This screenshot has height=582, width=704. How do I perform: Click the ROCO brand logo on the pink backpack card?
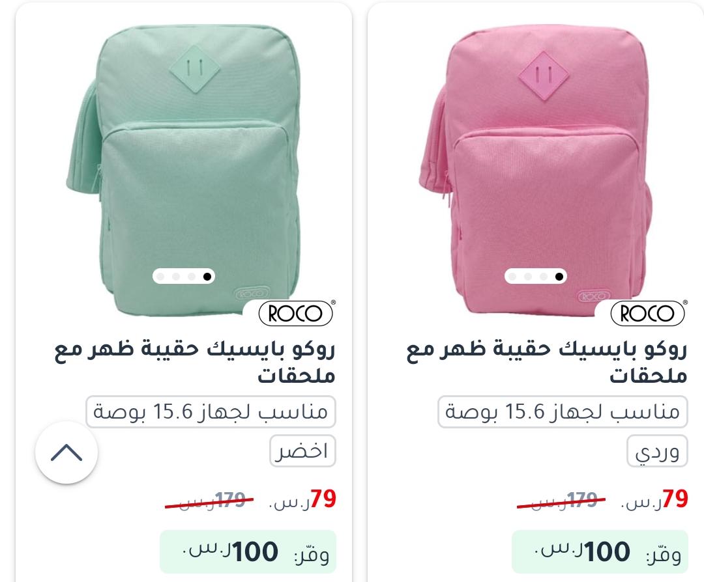tap(648, 313)
